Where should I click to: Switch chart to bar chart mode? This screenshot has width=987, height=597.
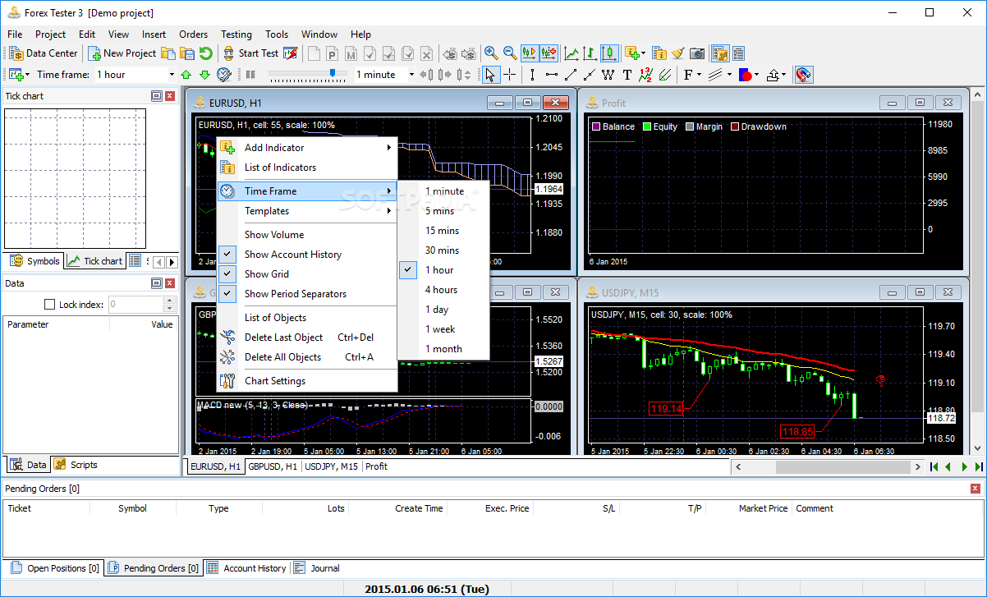point(590,53)
